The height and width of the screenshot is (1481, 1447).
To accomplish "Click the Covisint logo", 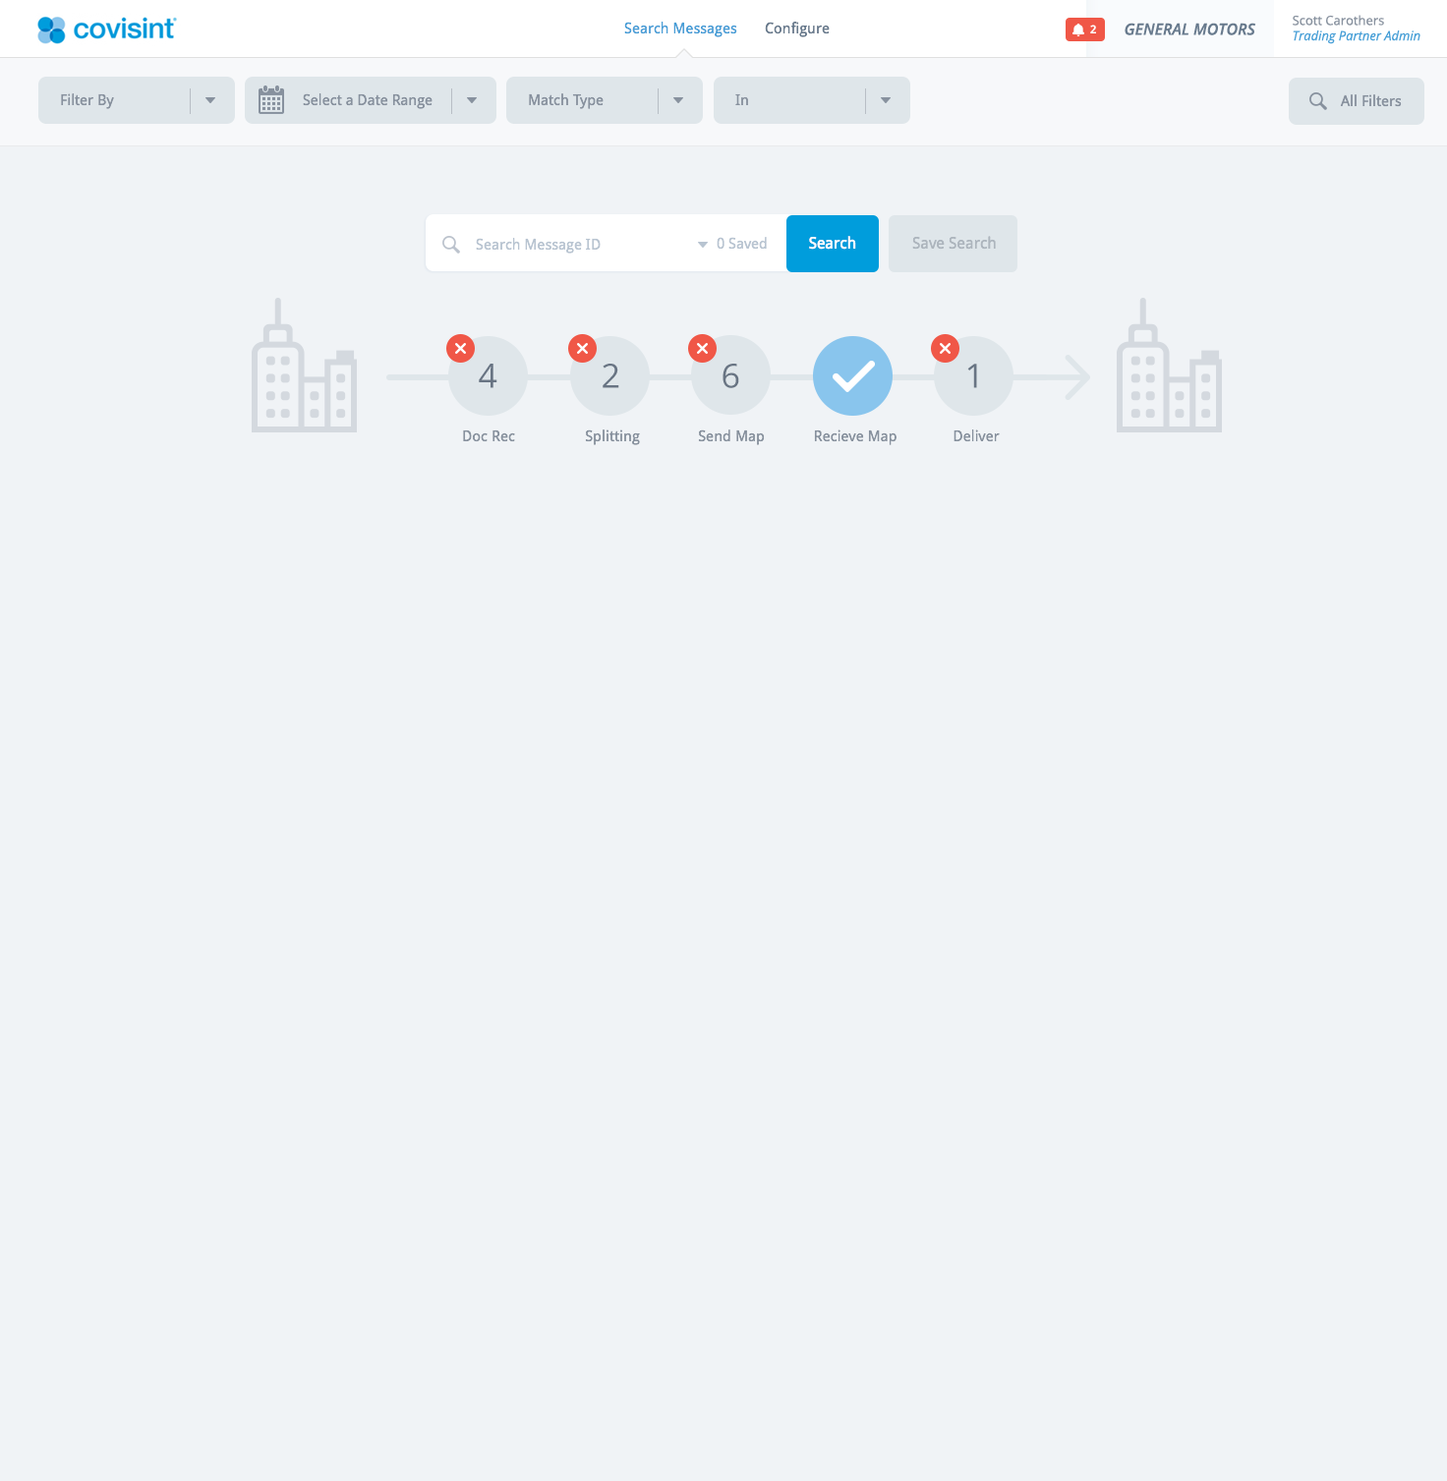I will click(106, 29).
